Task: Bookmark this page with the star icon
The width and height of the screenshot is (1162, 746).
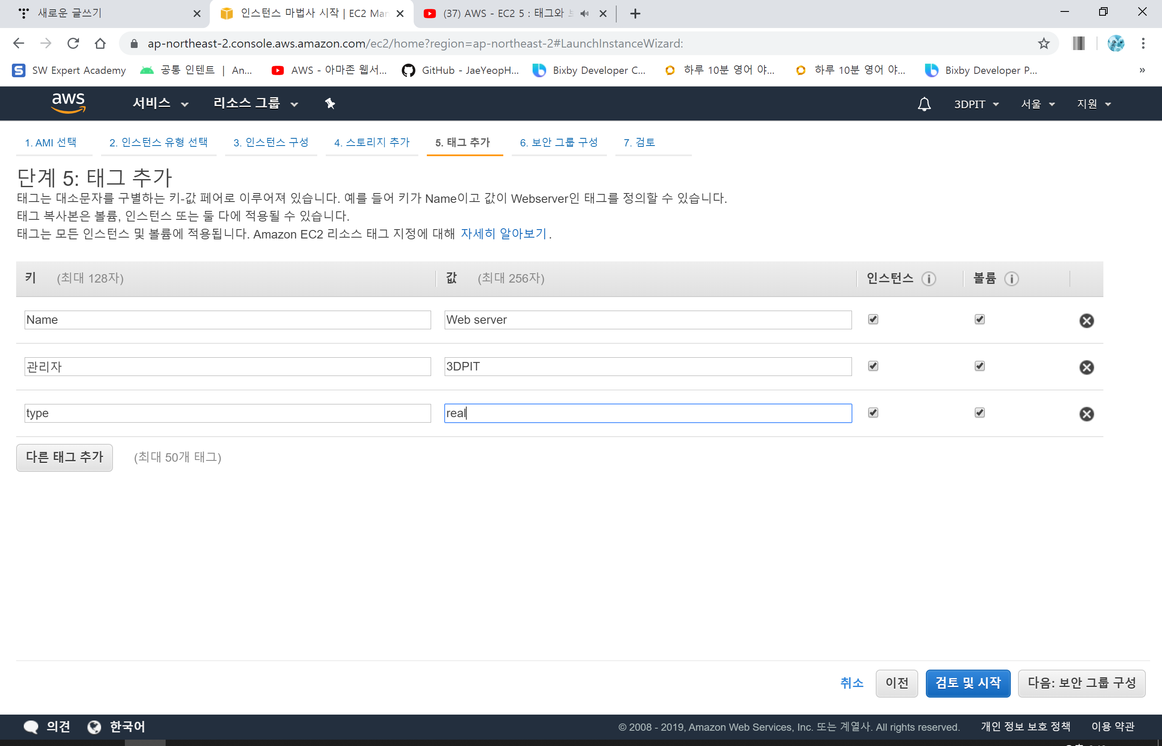Action: tap(1043, 44)
